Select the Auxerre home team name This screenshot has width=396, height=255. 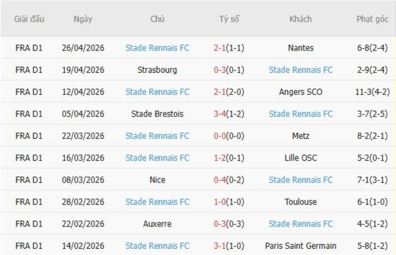157,224
